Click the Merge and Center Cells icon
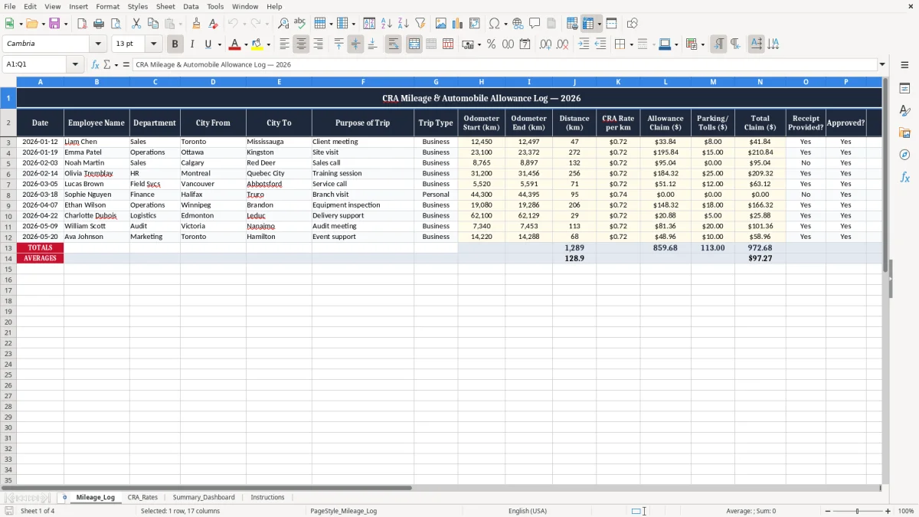The height and width of the screenshot is (517, 919). click(x=414, y=44)
